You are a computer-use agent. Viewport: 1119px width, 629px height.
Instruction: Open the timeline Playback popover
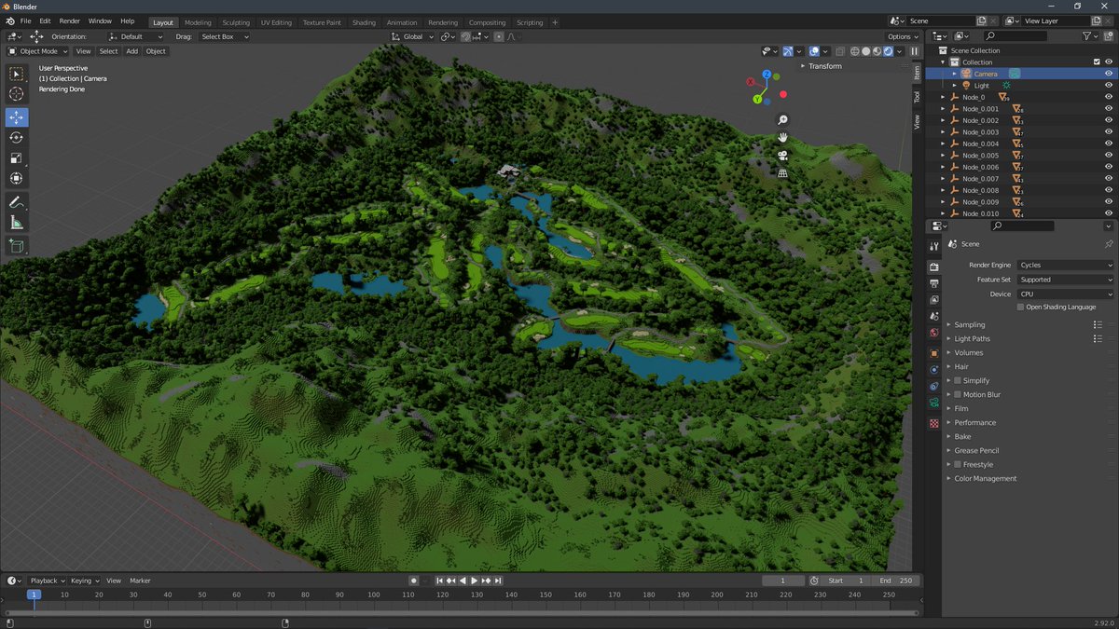pos(47,581)
